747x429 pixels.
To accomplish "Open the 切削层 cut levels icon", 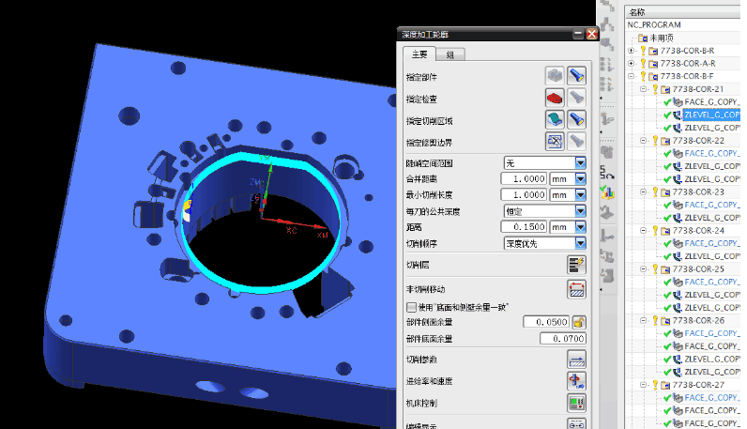I will [576, 265].
